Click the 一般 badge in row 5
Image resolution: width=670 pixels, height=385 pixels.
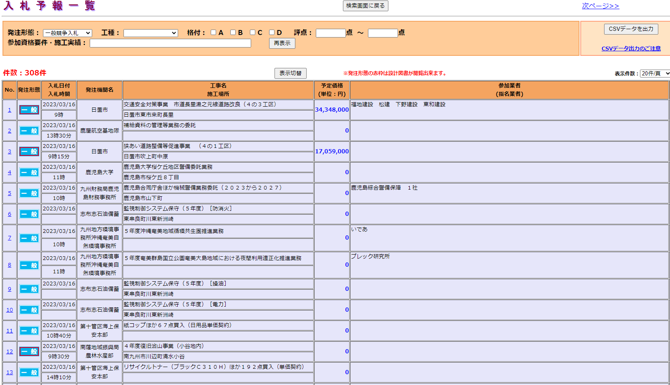point(29,193)
